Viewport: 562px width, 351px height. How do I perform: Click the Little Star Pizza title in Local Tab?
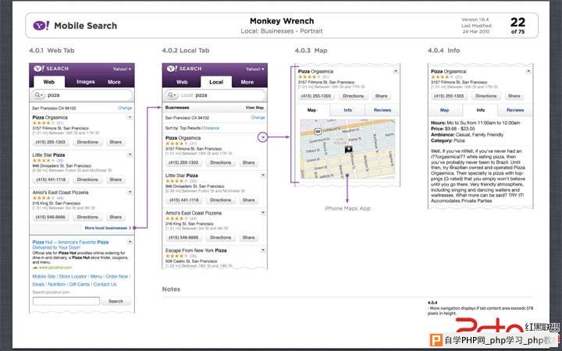coord(181,175)
